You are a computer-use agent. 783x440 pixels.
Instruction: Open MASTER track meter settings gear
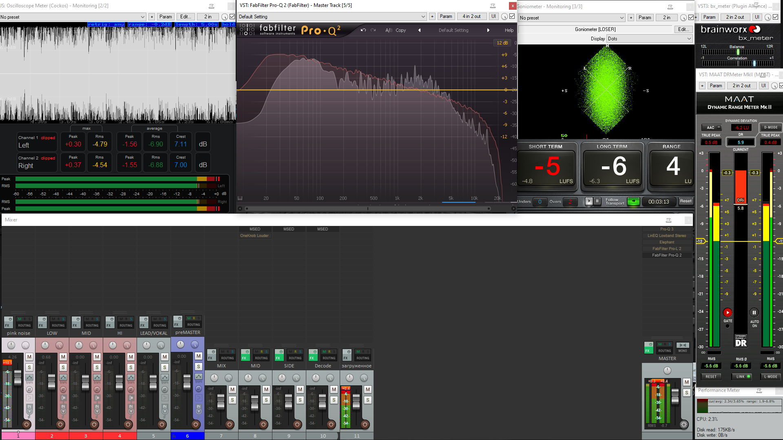(x=684, y=425)
